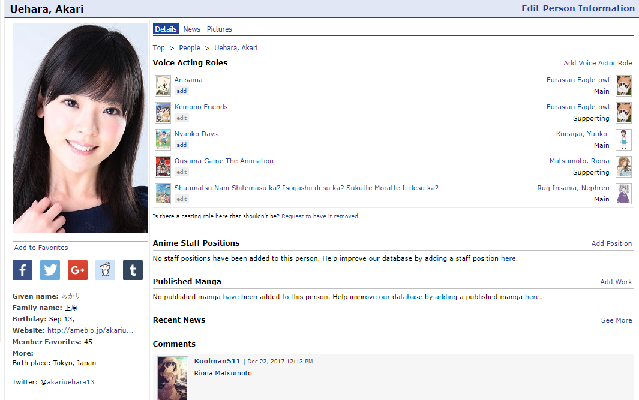The width and height of the screenshot is (639, 400).
Task: Switch to the Pictures tab
Action: pyautogui.click(x=219, y=29)
